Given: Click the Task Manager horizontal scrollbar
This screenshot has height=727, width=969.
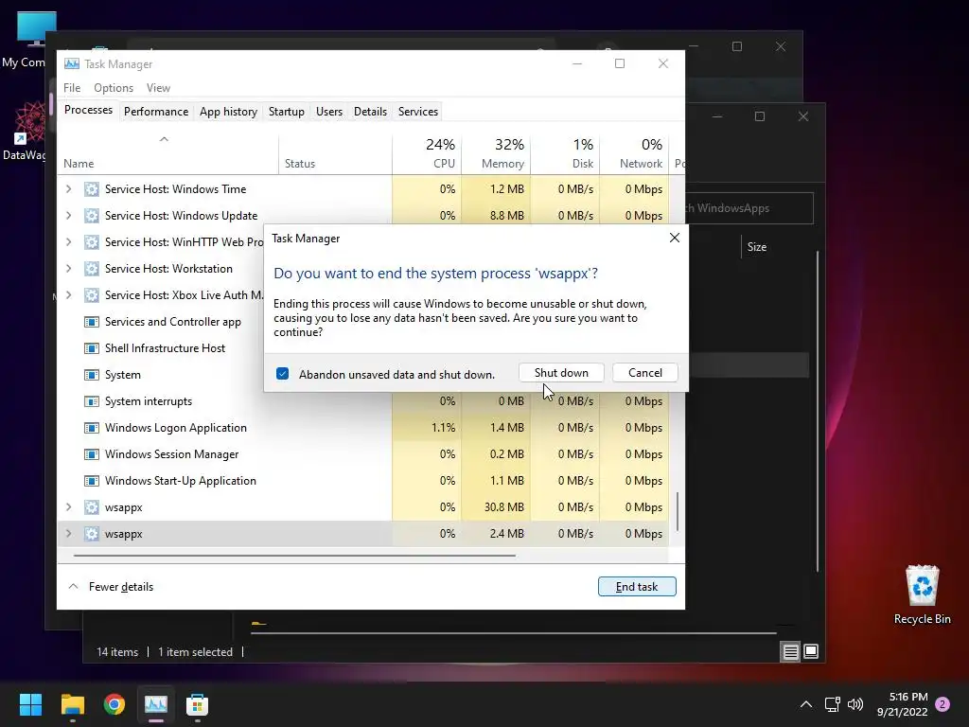Looking at the screenshot, I should click(295, 556).
